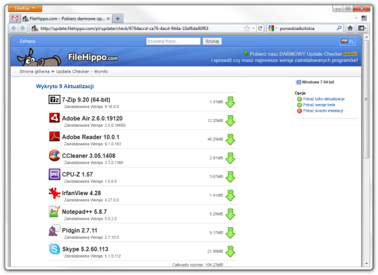This screenshot has height=275, width=378.
Task: Reload the page with the refresh icon
Action: 260,28
